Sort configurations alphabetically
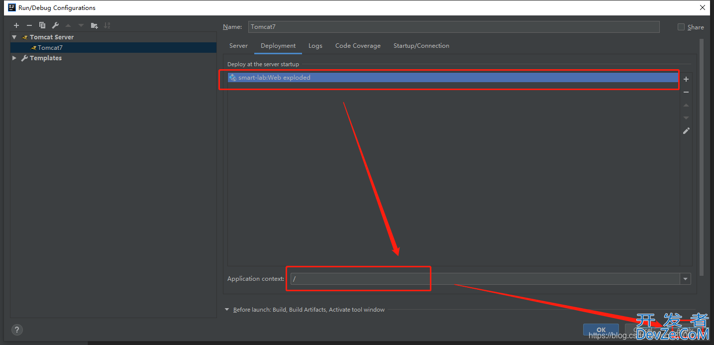Image resolution: width=714 pixels, height=345 pixels. tap(107, 25)
